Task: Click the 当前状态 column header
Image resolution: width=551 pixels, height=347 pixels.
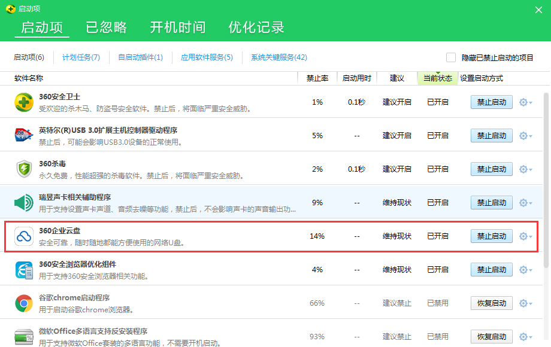Action: click(x=438, y=78)
